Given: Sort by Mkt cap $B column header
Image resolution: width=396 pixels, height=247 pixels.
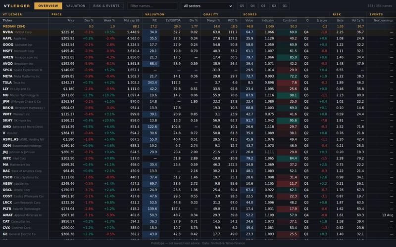Looking at the screenshot, I should 129,20.
